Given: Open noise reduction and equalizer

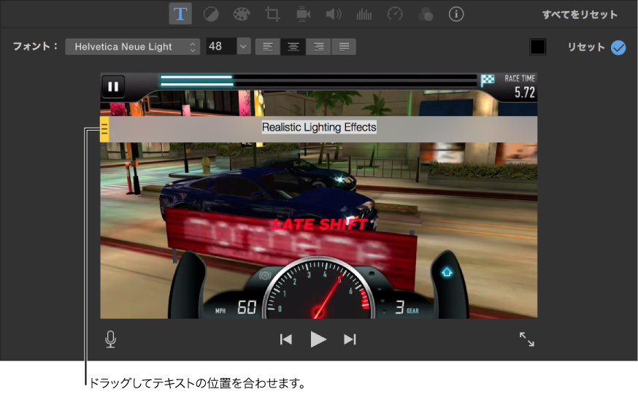Looking at the screenshot, I should 364,15.
